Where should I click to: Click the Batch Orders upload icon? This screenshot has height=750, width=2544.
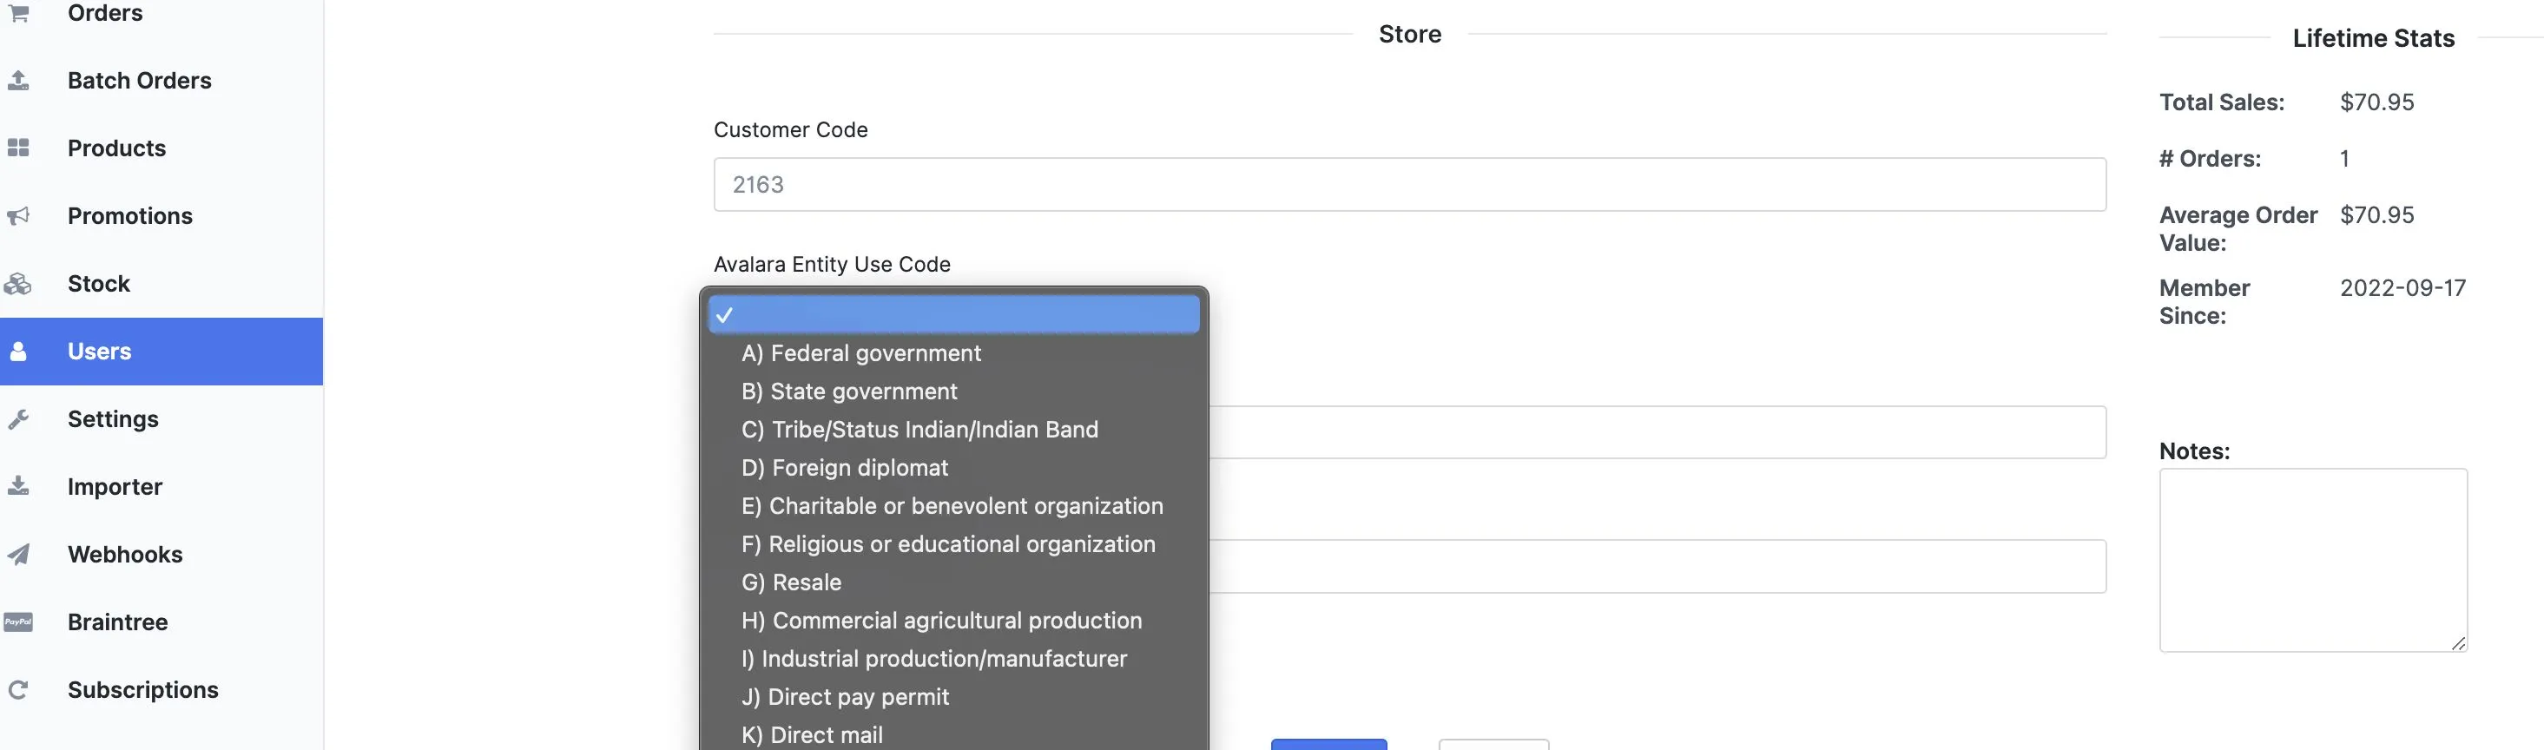17,80
